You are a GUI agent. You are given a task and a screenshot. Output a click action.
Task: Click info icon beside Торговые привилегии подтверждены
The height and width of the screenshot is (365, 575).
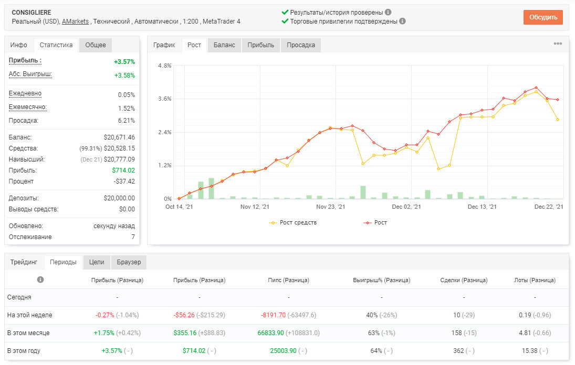[402, 21]
